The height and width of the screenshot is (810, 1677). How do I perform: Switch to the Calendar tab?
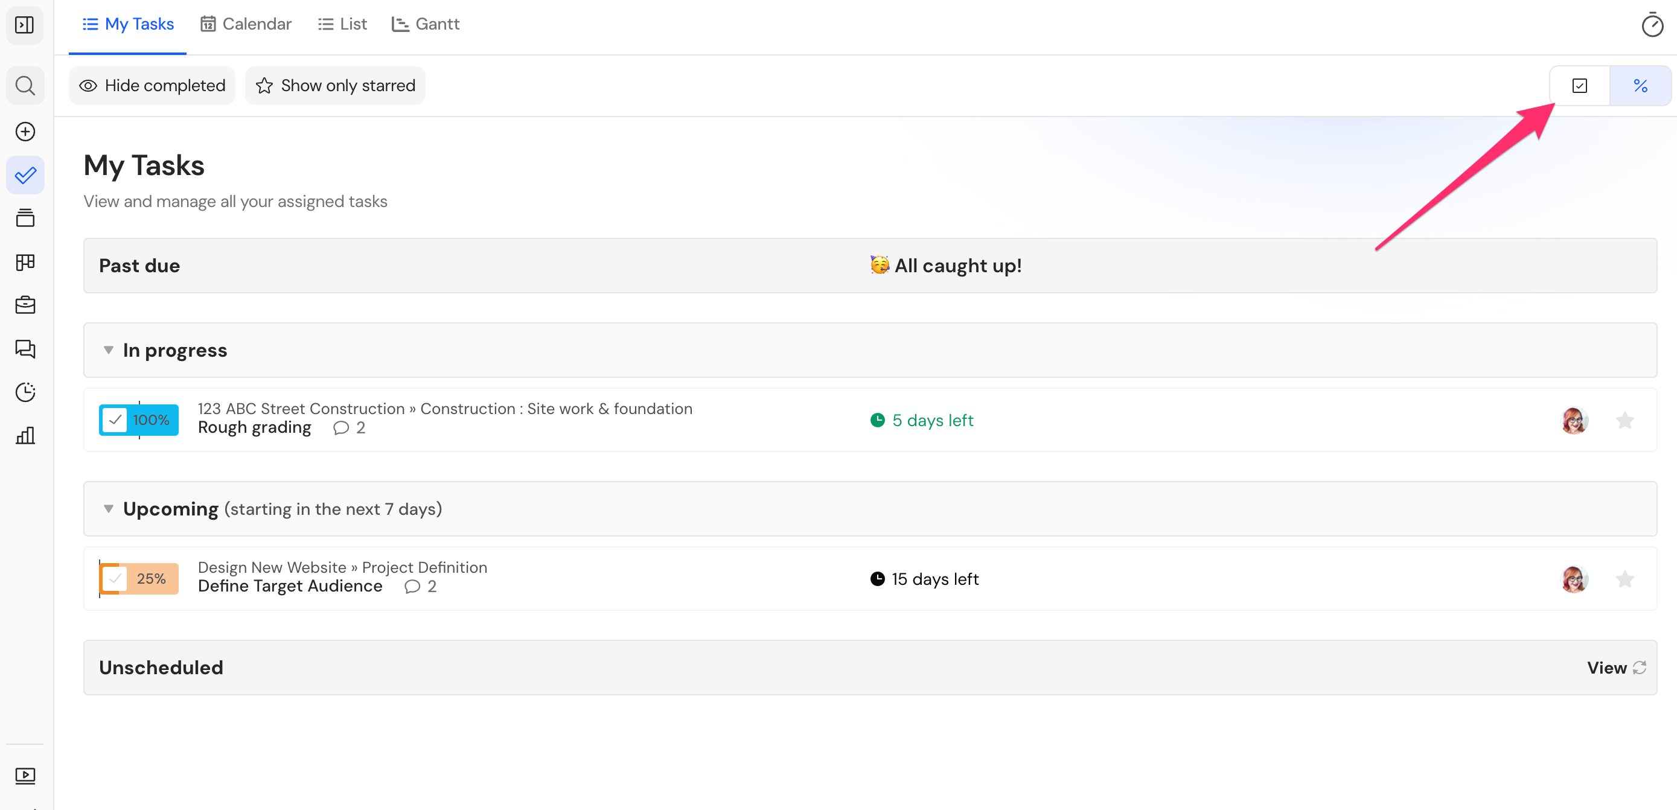246,24
